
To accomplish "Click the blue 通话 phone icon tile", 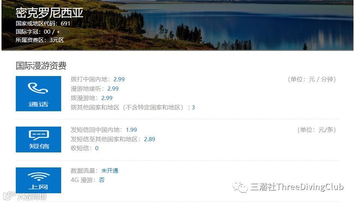I will tap(38, 93).
